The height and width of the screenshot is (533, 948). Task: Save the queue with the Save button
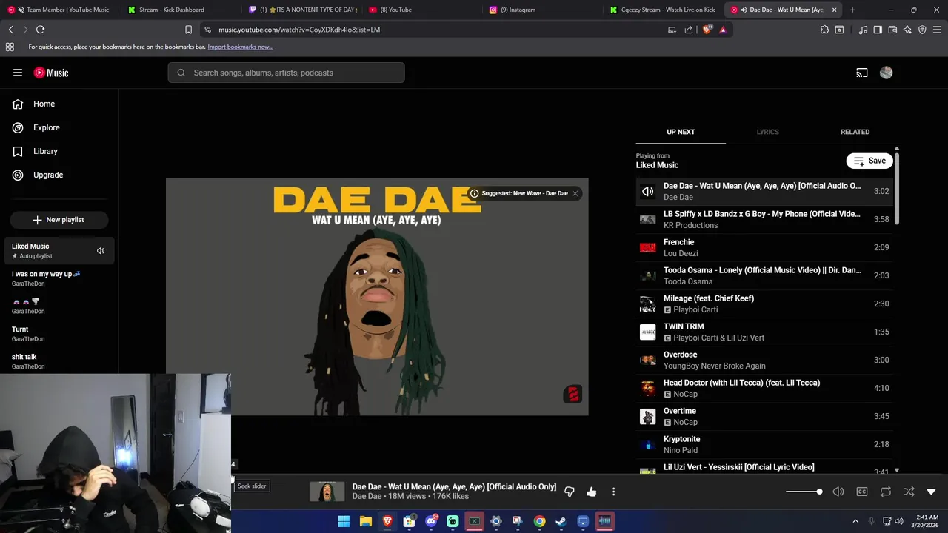point(869,161)
